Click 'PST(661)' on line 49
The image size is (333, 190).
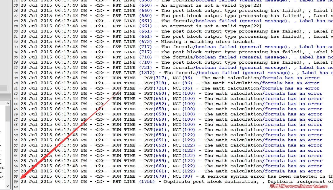[x=156, y=130]
